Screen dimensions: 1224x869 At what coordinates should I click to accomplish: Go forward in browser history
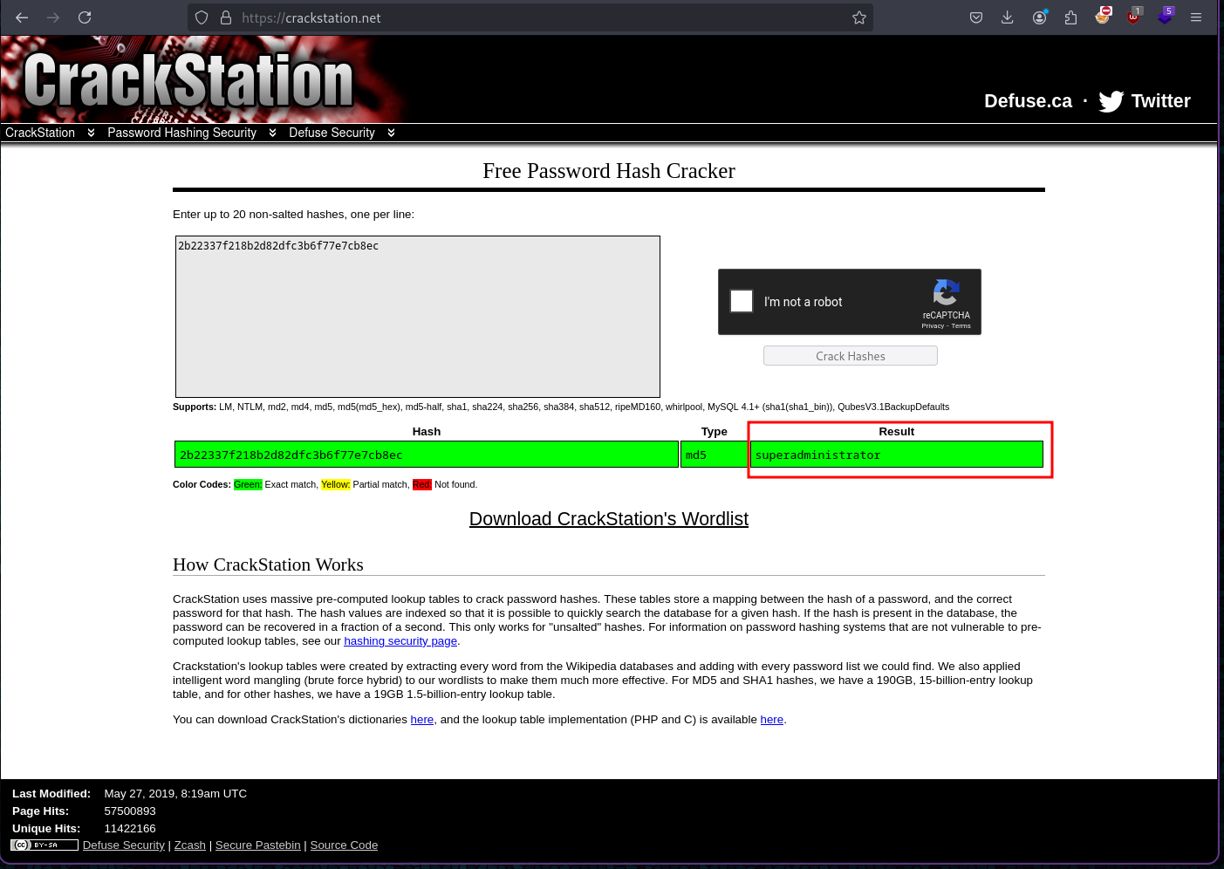(53, 17)
